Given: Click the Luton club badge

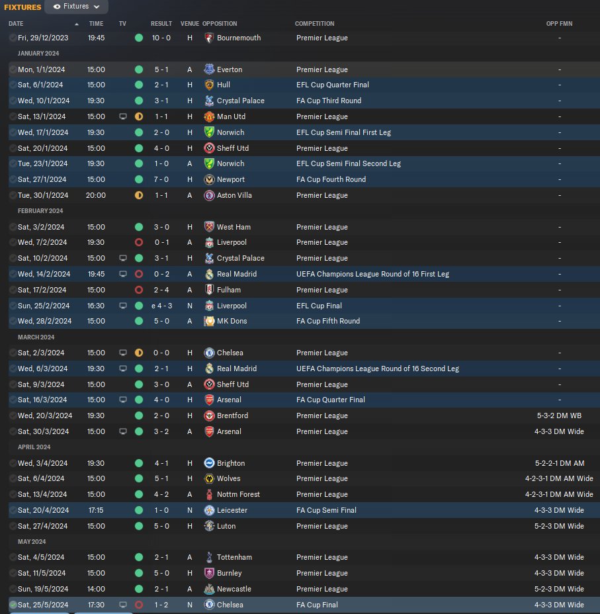Looking at the screenshot, I should (x=210, y=526).
